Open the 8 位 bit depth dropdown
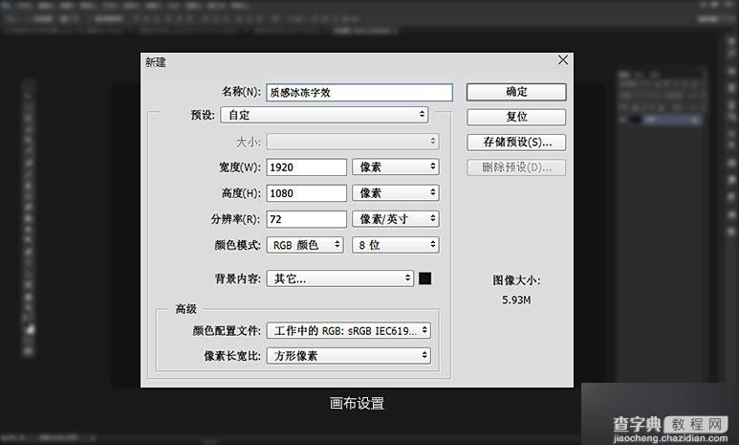739x445 pixels. (x=395, y=245)
